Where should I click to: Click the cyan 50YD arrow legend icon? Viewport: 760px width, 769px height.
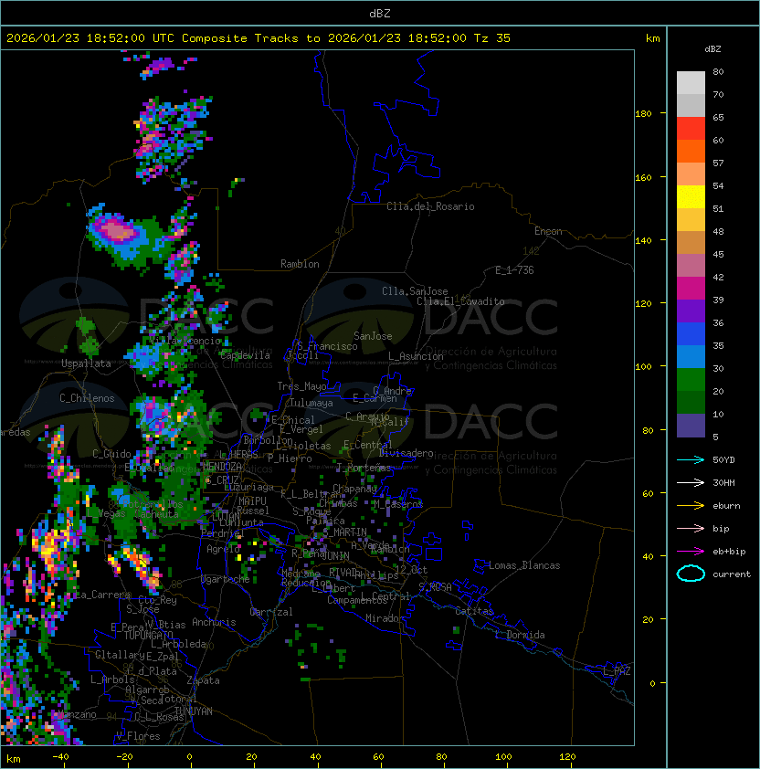pos(691,460)
